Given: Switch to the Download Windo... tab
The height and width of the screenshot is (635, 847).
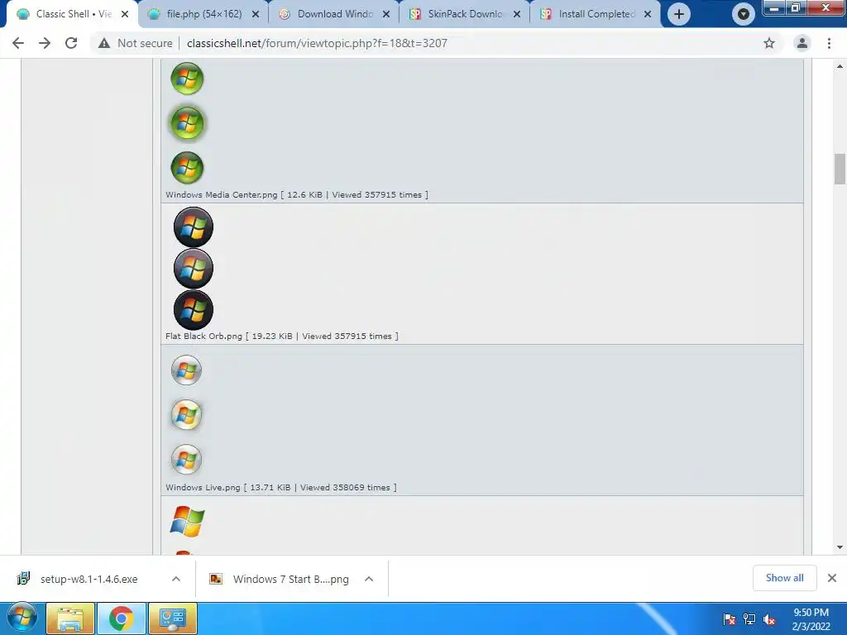Looking at the screenshot, I should click(x=335, y=14).
